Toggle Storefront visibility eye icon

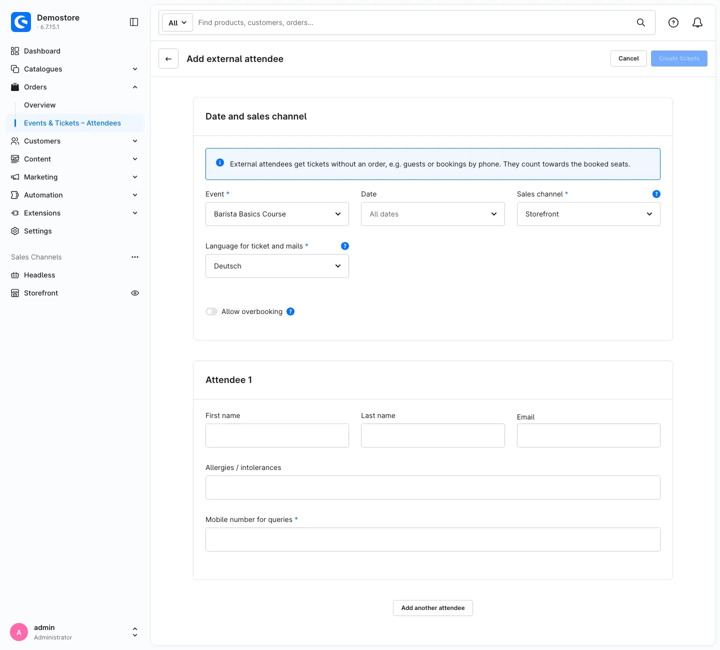[x=135, y=293]
